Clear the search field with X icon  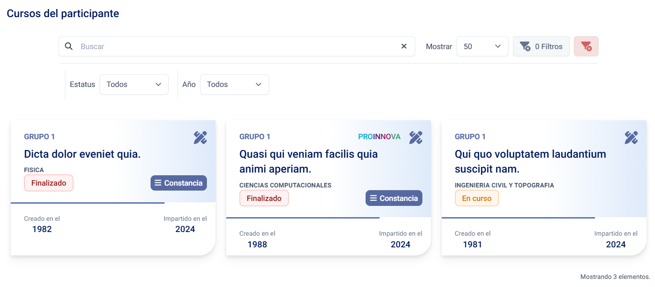[x=404, y=46]
